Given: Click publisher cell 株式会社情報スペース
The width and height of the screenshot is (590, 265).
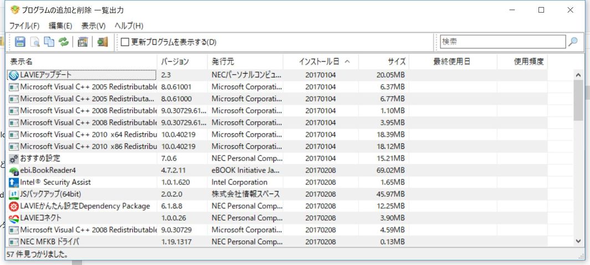Looking at the screenshot, I should coord(245,194).
